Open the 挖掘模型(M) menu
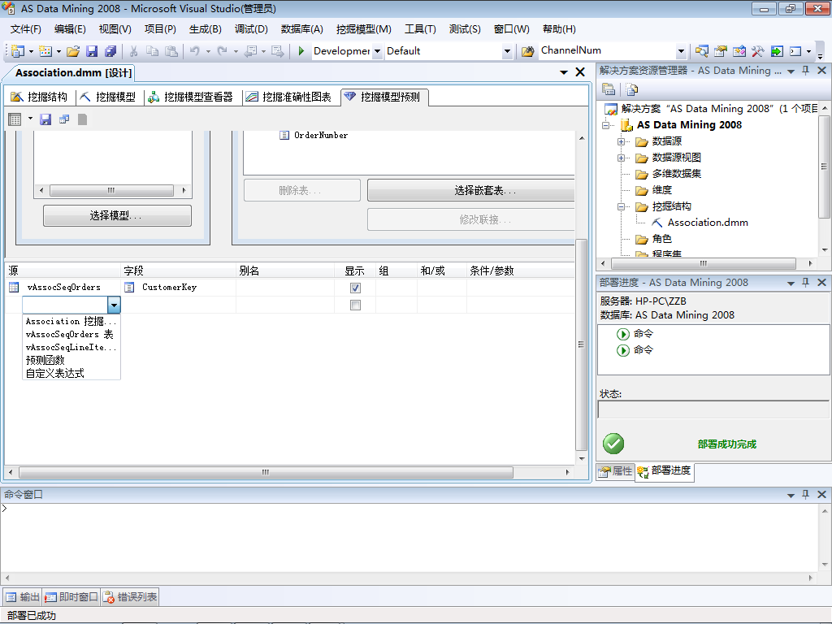 pos(363,29)
